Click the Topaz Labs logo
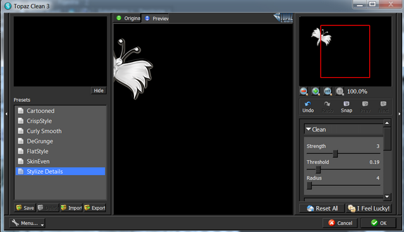 click(x=283, y=18)
